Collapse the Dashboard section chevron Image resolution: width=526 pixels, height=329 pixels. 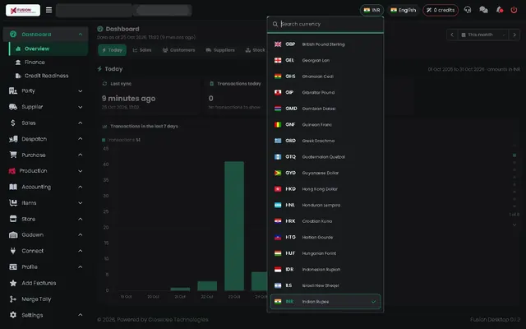(x=81, y=35)
